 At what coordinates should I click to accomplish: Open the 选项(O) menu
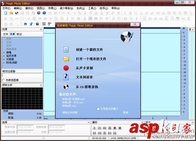(x=103, y=8)
